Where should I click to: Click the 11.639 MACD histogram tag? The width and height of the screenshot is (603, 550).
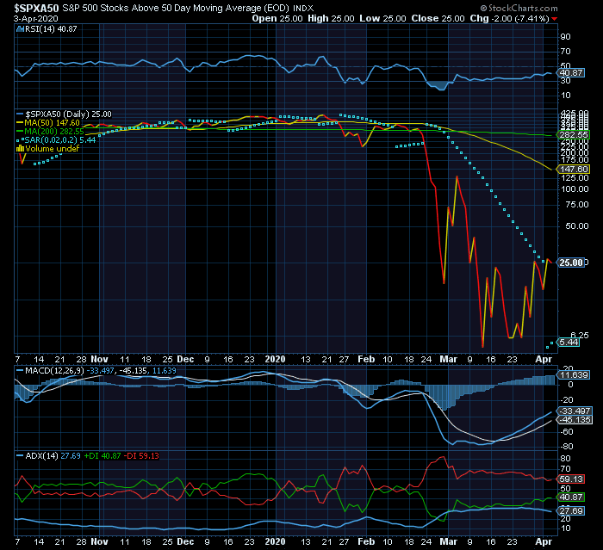pos(573,374)
